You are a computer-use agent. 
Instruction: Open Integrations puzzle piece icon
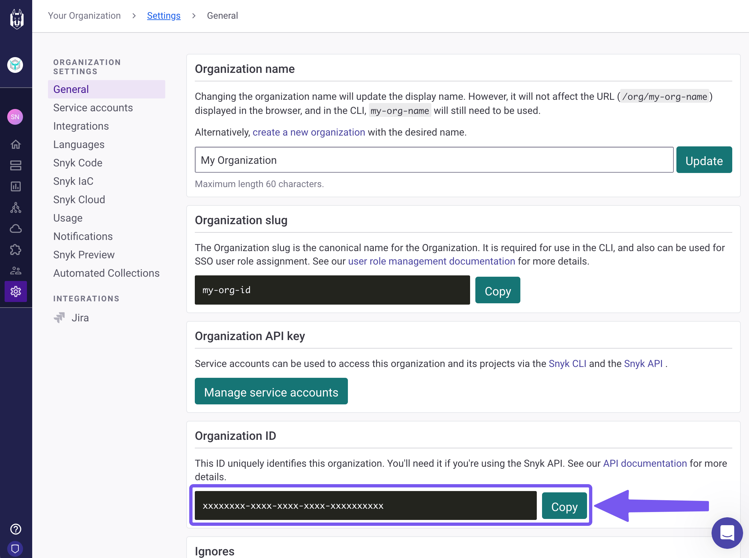[15, 249]
